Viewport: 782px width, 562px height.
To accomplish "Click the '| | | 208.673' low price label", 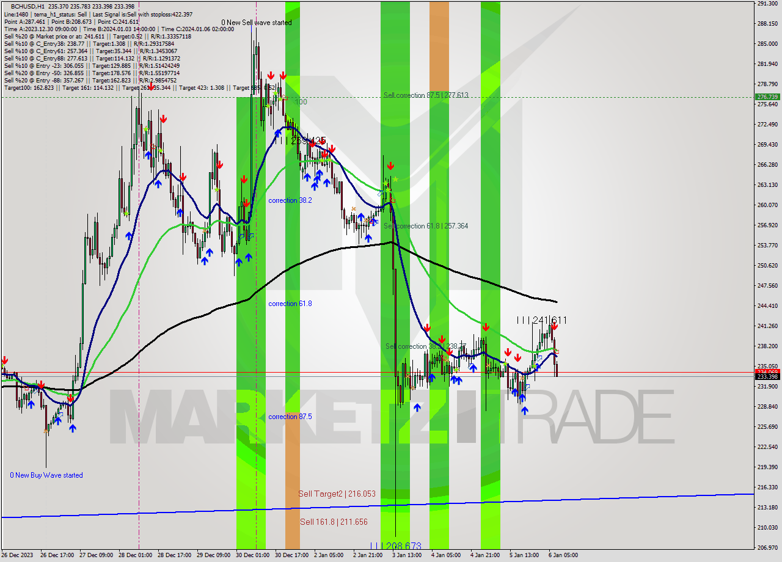I will pos(395,546).
